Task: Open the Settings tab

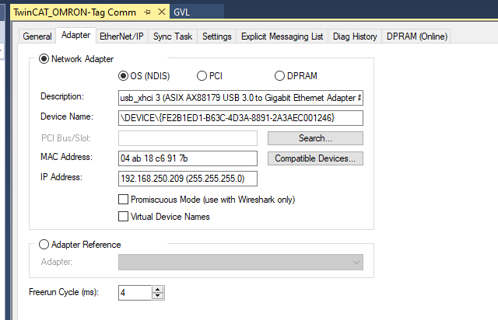Action: (216, 37)
